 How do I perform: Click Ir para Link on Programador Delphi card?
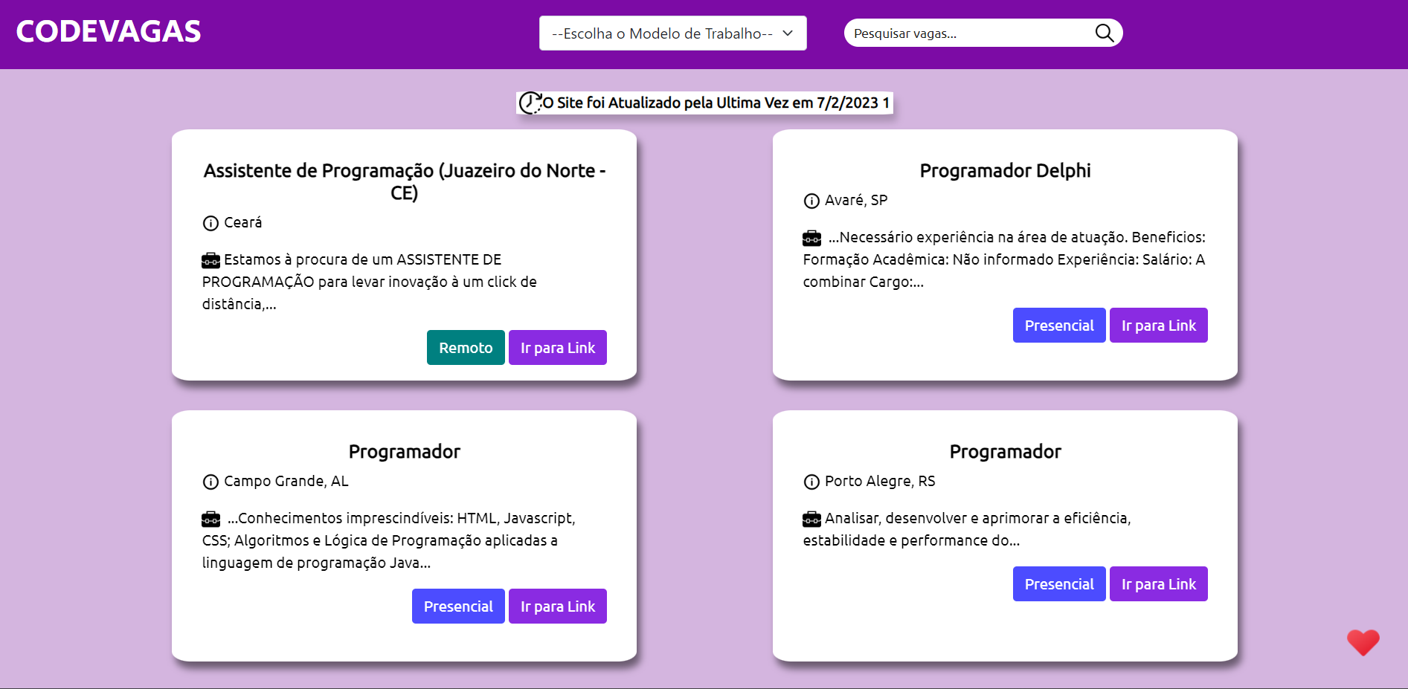pos(1158,325)
